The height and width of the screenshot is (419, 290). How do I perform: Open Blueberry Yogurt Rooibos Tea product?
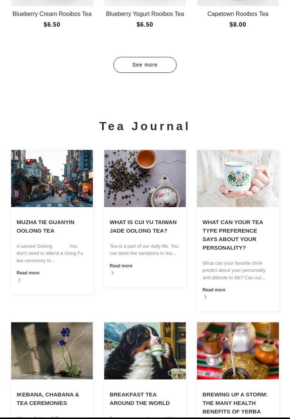(145, 14)
